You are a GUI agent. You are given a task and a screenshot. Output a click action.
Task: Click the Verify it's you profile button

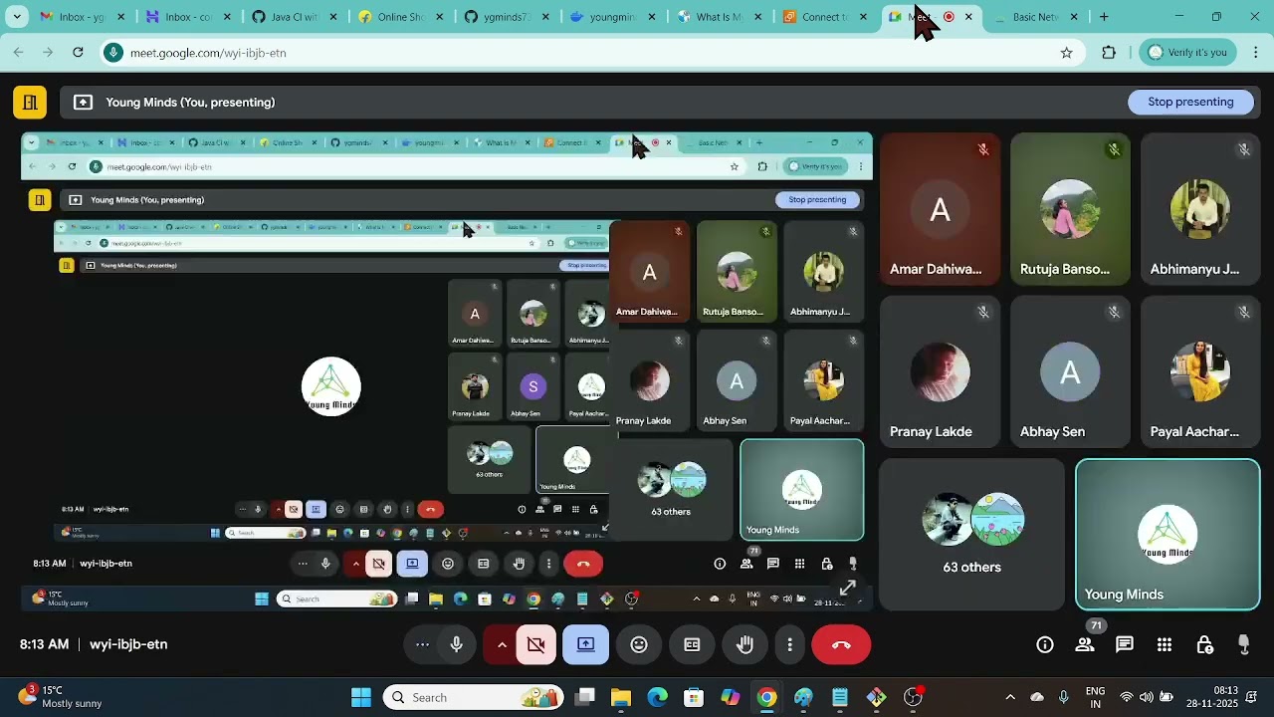tap(1187, 52)
